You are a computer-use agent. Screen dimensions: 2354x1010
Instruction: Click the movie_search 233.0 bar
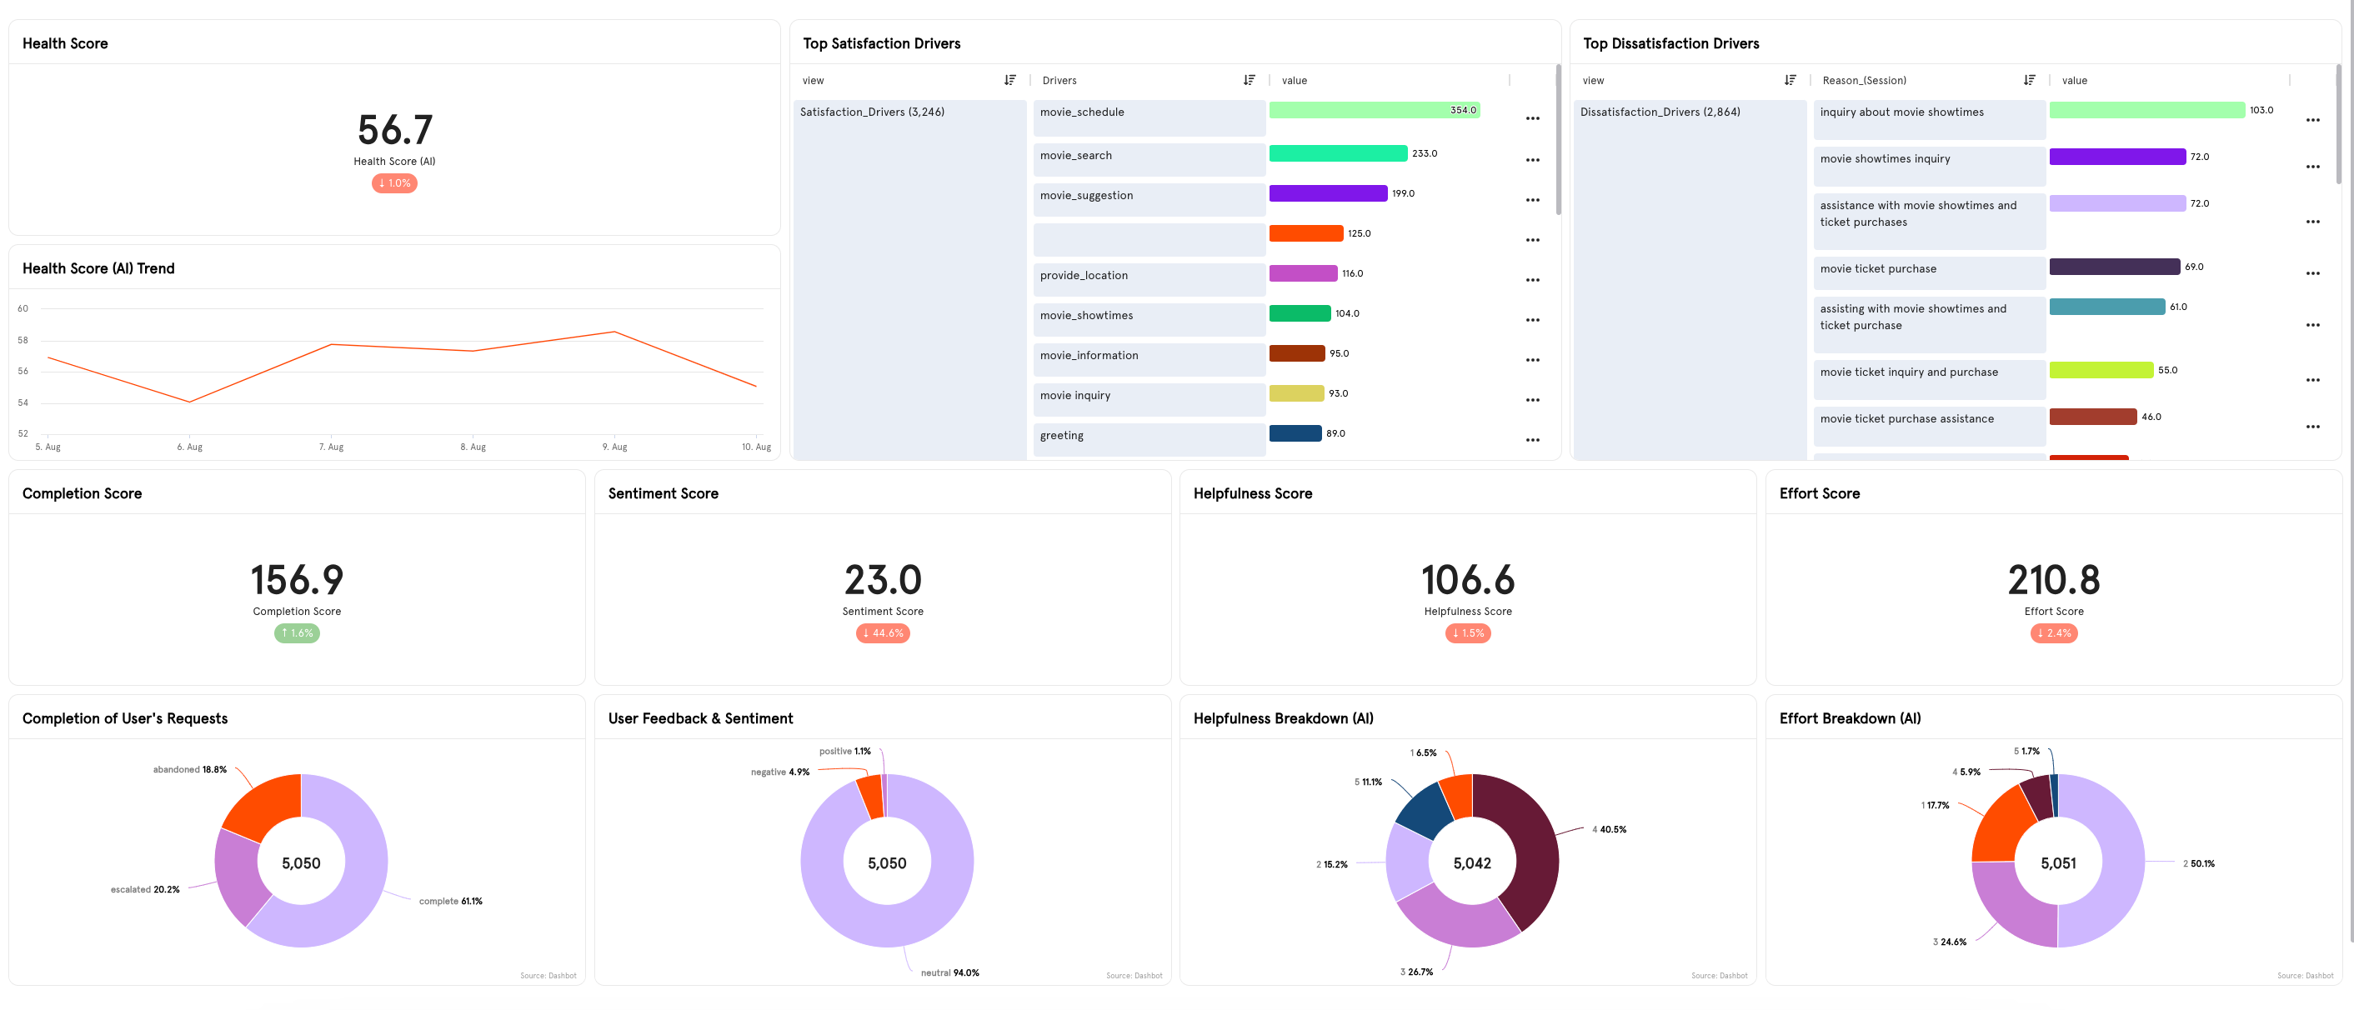(x=1338, y=153)
